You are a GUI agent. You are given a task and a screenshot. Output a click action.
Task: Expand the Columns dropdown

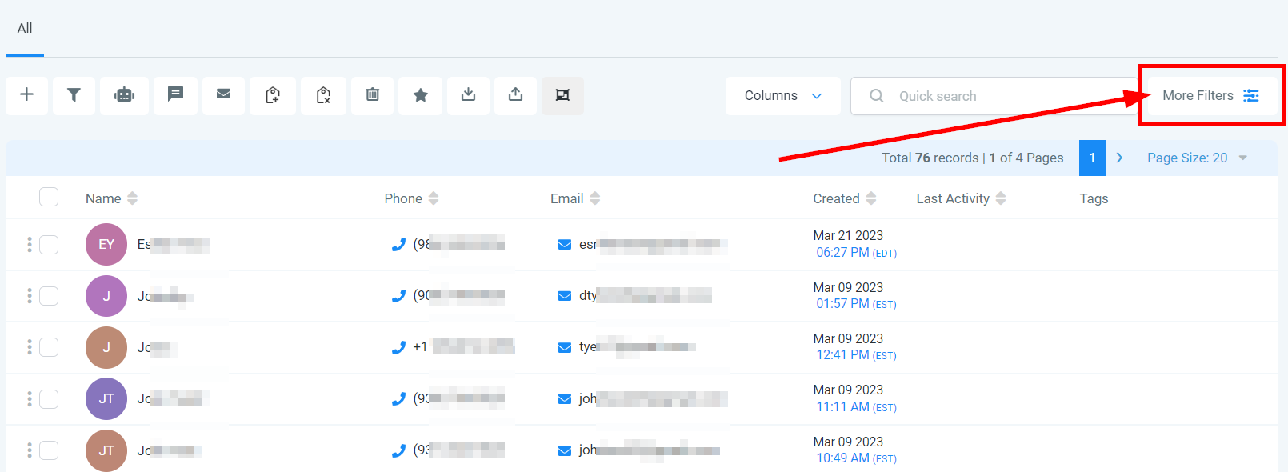click(x=782, y=96)
